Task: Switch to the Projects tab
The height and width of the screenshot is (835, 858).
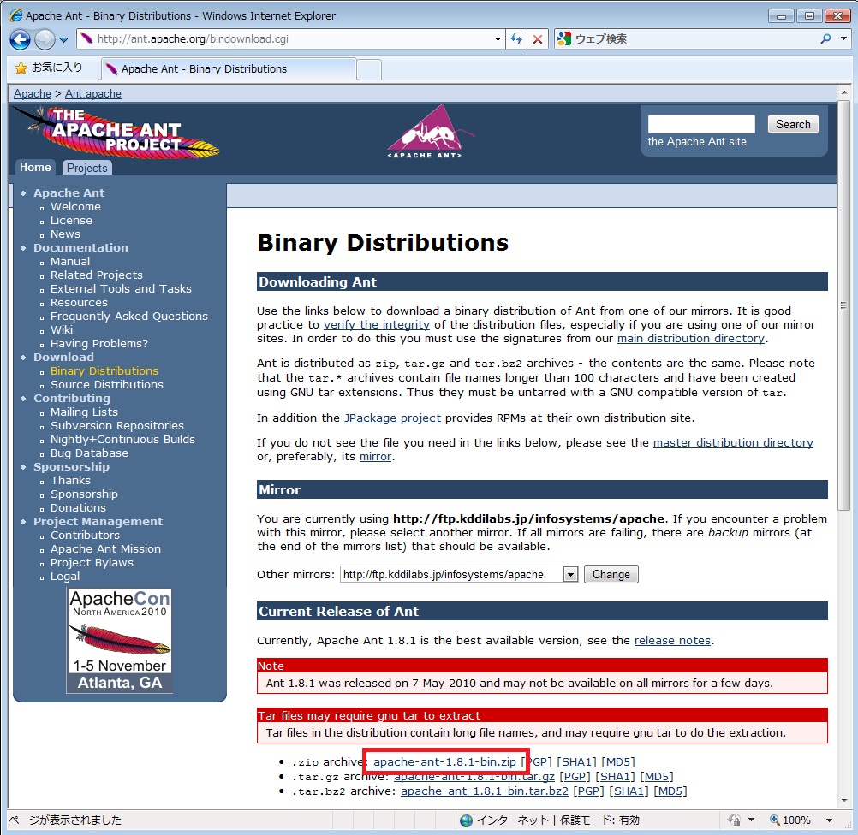Action: pyautogui.click(x=87, y=168)
